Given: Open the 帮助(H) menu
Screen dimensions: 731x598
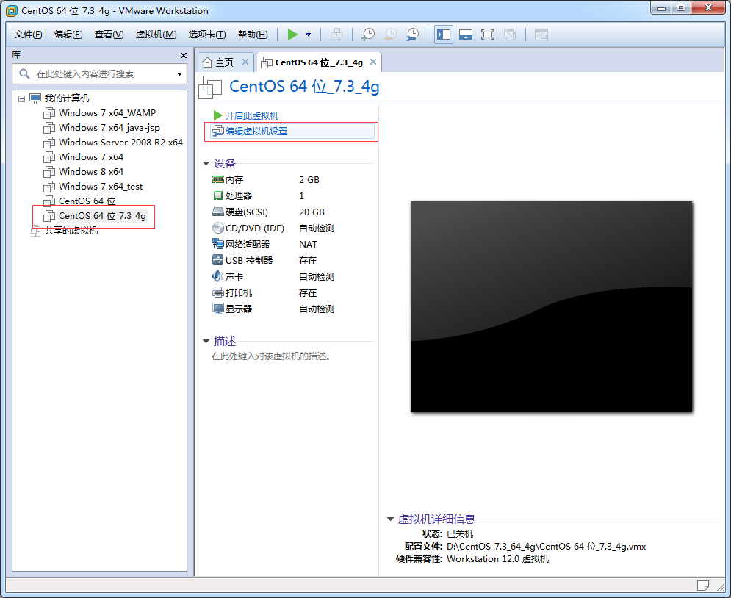Looking at the screenshot, I should (x=253, y=35).
